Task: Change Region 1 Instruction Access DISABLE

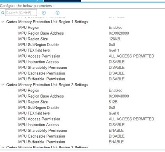Action: 117,62
